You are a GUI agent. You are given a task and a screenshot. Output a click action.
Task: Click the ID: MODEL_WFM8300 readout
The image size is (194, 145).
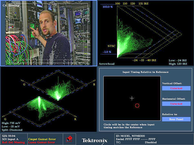(129, 136)
